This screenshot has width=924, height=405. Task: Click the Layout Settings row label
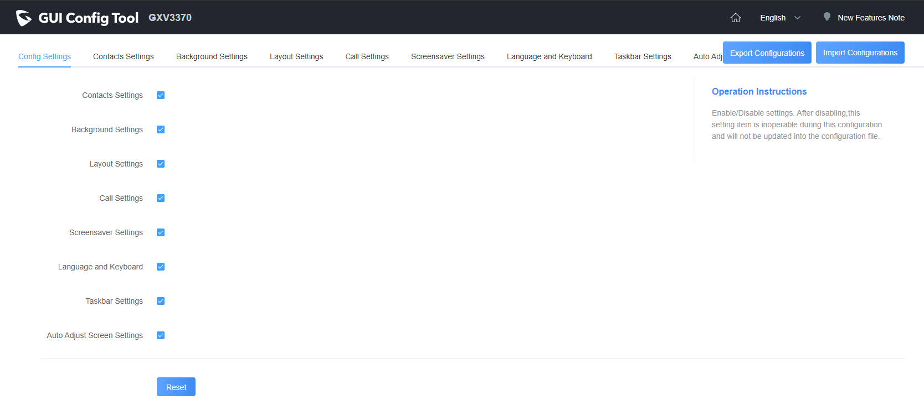pos(116,164)
